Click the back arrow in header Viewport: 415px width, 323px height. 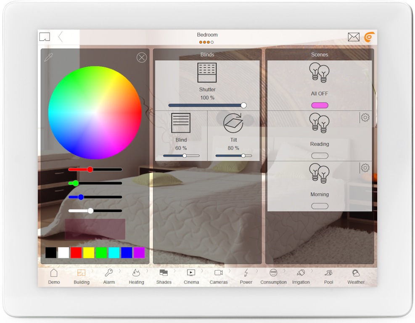[61, 37]
